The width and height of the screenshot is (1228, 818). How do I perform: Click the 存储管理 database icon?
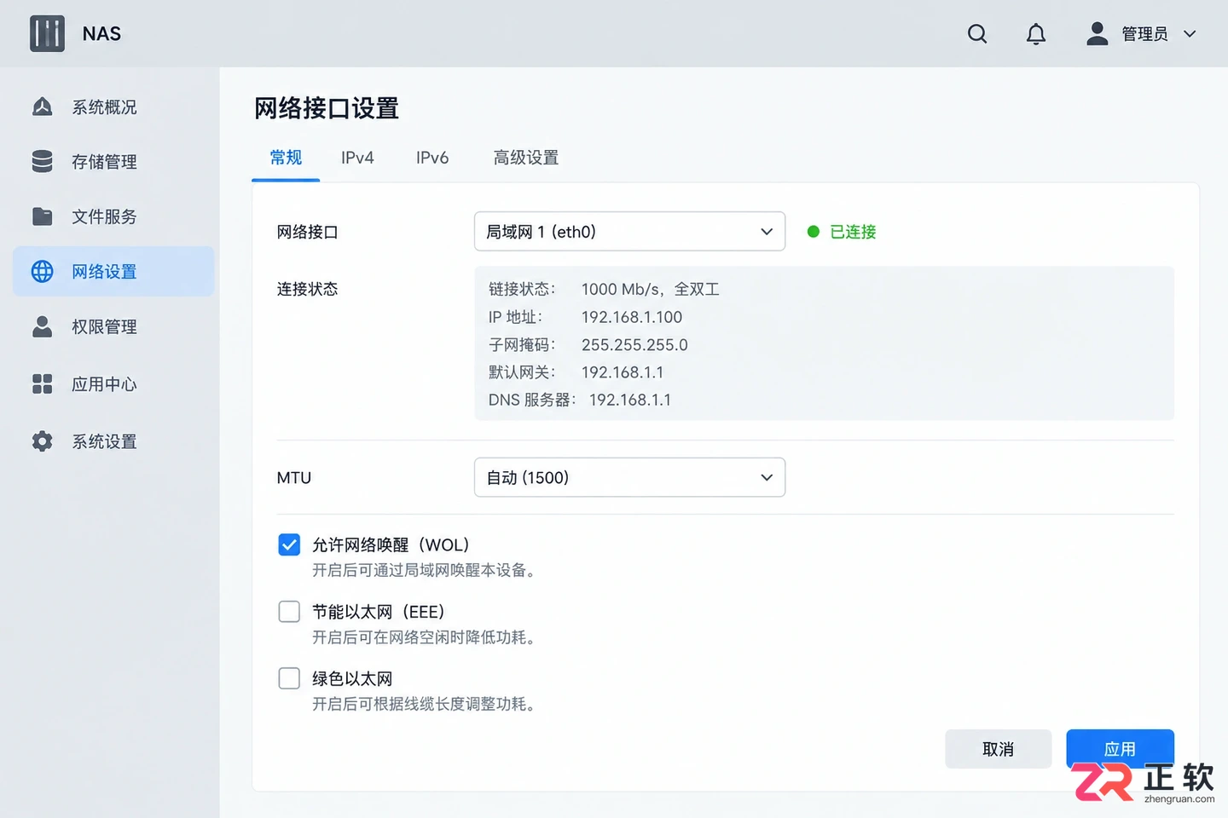coord(43,161)
